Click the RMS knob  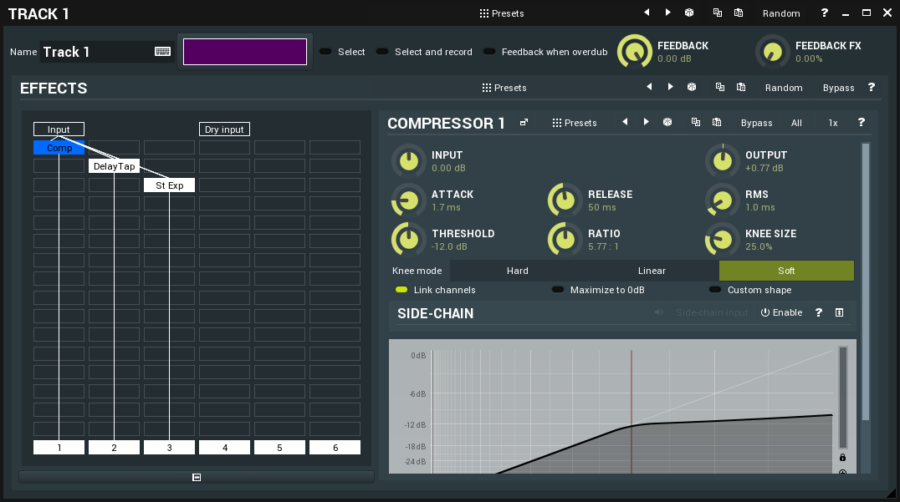(722, 200)
